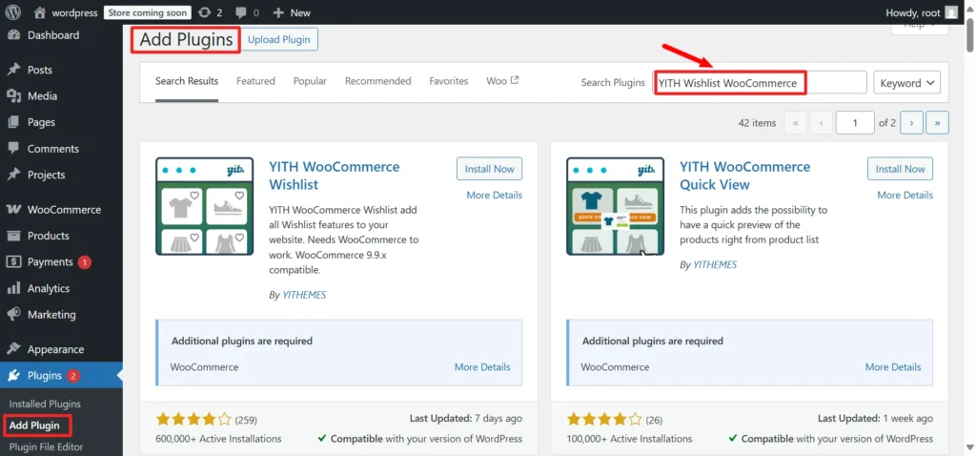Open YITH WooCommerce Quick View title link
This screenshot has height=456, width=976.
(745, 176)
